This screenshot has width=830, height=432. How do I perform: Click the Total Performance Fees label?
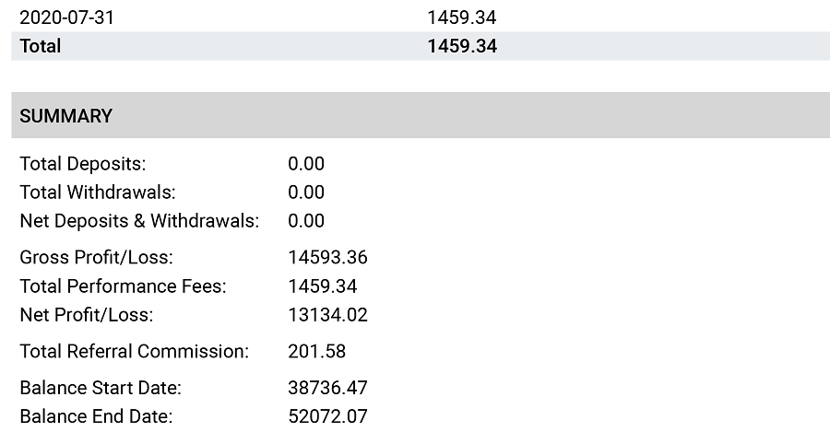point(123,286)
